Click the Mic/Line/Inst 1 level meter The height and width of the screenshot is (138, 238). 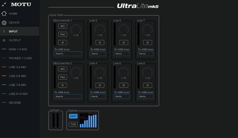coord(55,34)
